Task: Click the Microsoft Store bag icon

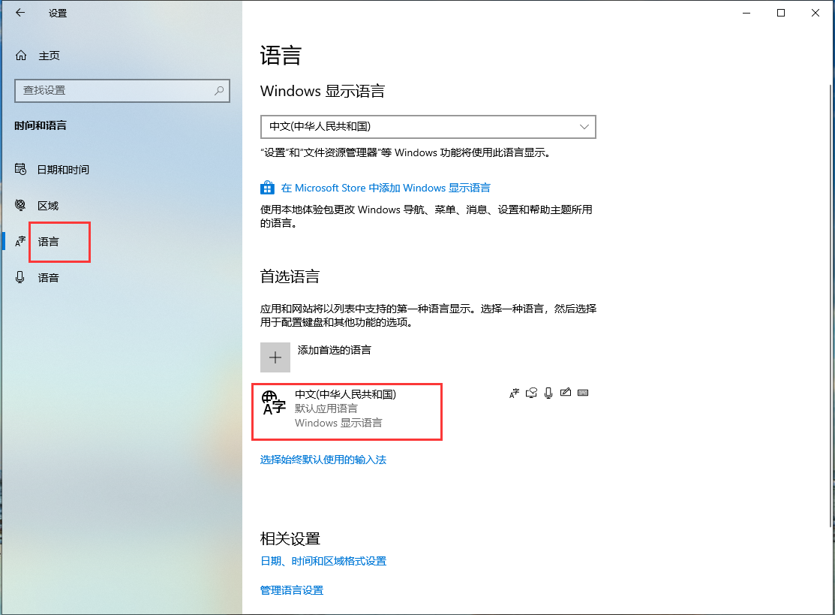Action: (x=267, y=188)
